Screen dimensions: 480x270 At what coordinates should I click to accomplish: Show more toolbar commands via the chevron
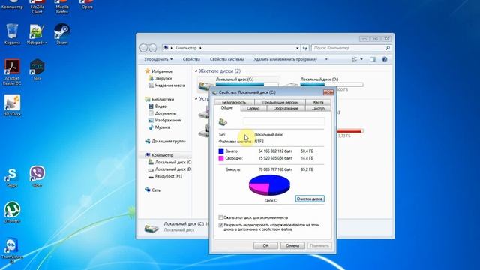point(325,59)
